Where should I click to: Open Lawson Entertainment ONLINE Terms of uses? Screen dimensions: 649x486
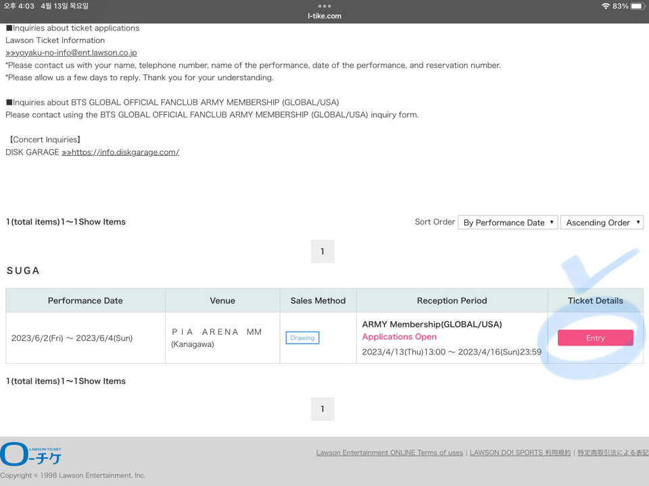tap(389, 453)
